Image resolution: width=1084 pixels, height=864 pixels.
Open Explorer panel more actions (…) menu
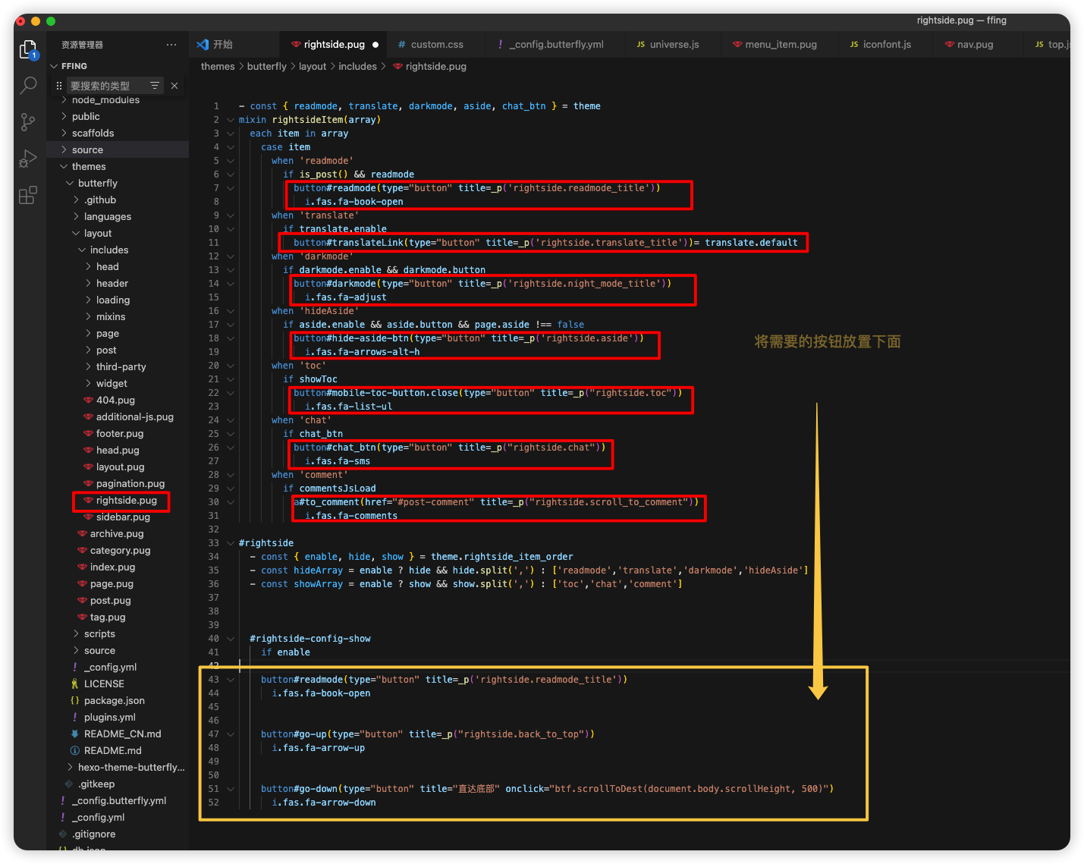(x=171, y=45)
